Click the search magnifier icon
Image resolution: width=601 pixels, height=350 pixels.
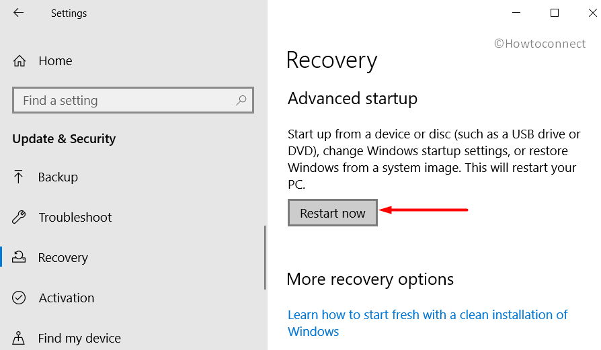(x=241, y=100)
